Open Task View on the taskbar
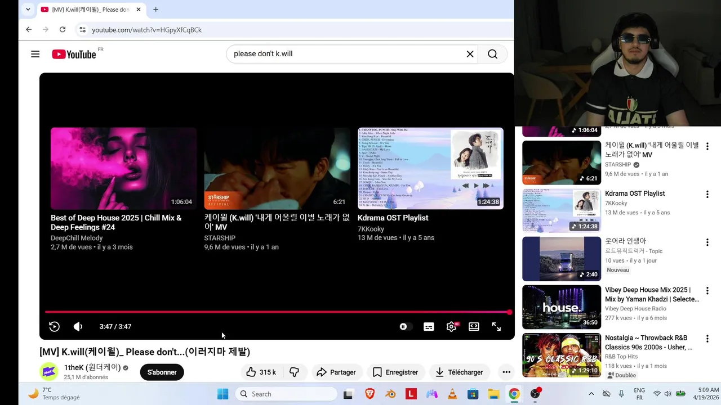The image size is (721, 405). click(x=348, y=394)
